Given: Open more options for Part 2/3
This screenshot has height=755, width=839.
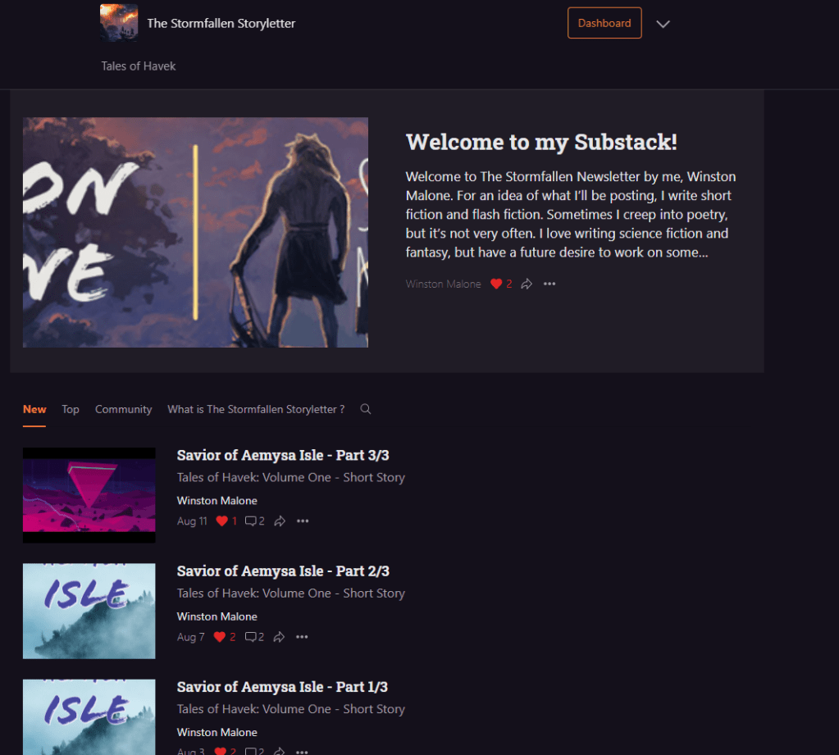Looking at the screenshot, I should coord(302,637).
